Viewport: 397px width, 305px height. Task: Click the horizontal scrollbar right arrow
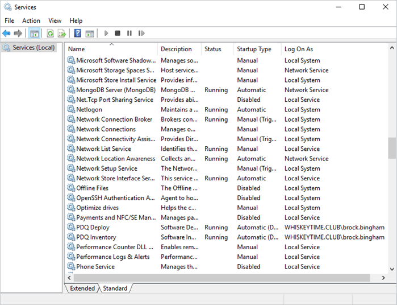coord(383,278)
